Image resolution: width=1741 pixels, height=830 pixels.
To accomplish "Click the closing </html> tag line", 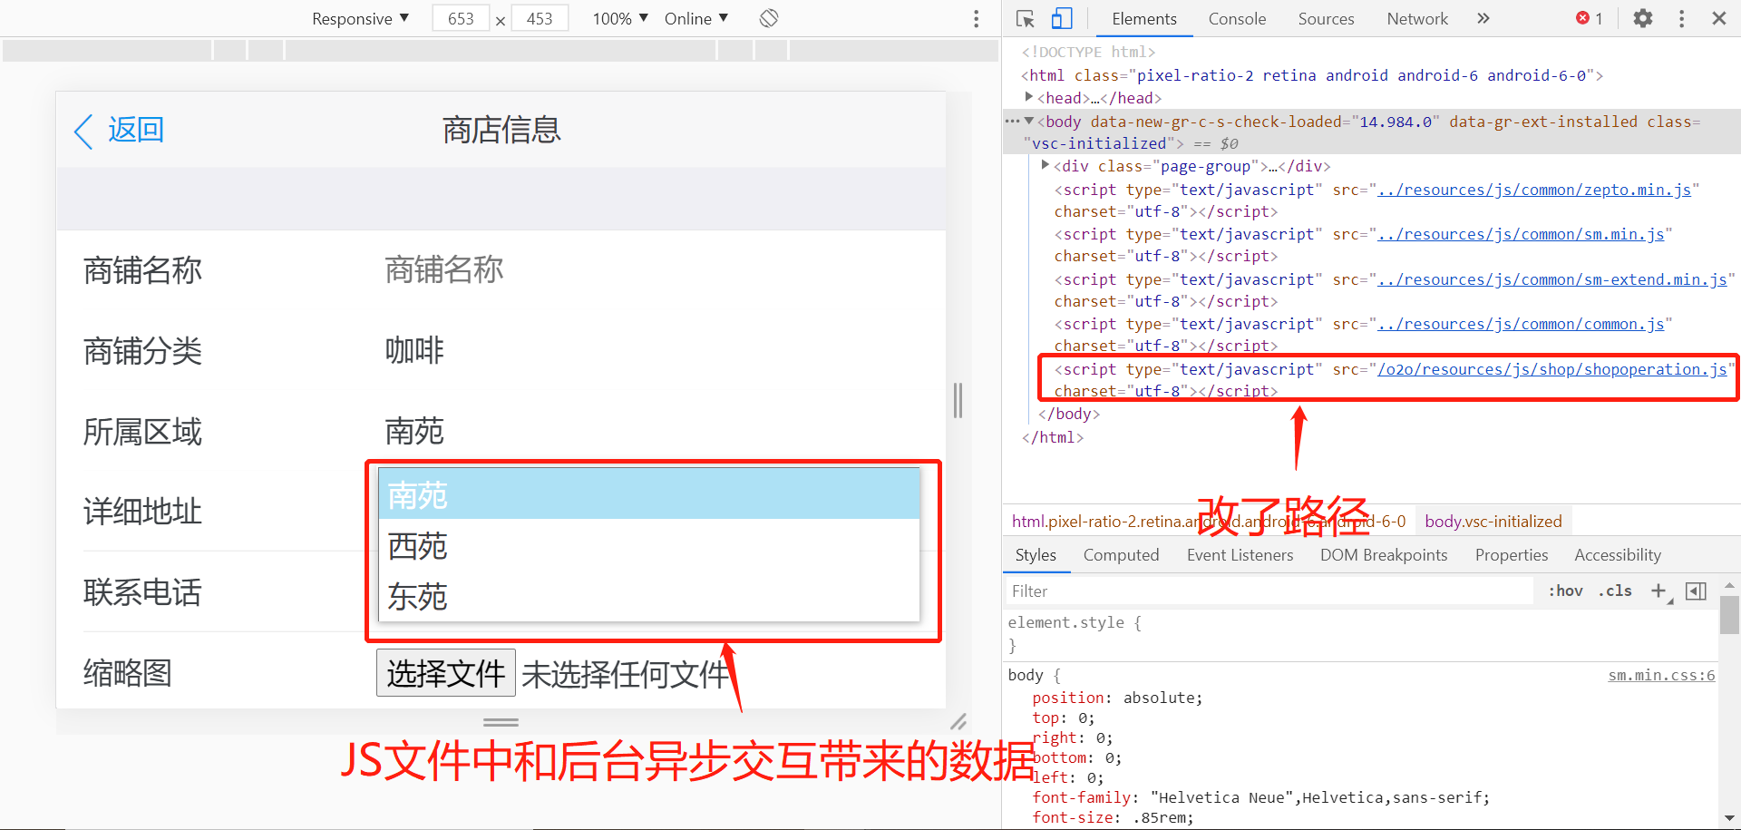I will click(1052, 437).
